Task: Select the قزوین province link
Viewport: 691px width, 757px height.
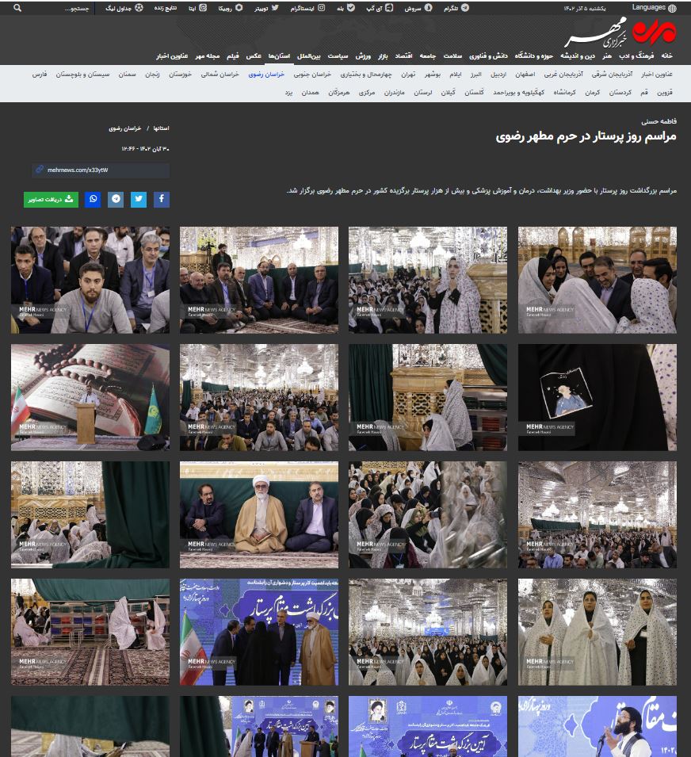Action: 665,92
